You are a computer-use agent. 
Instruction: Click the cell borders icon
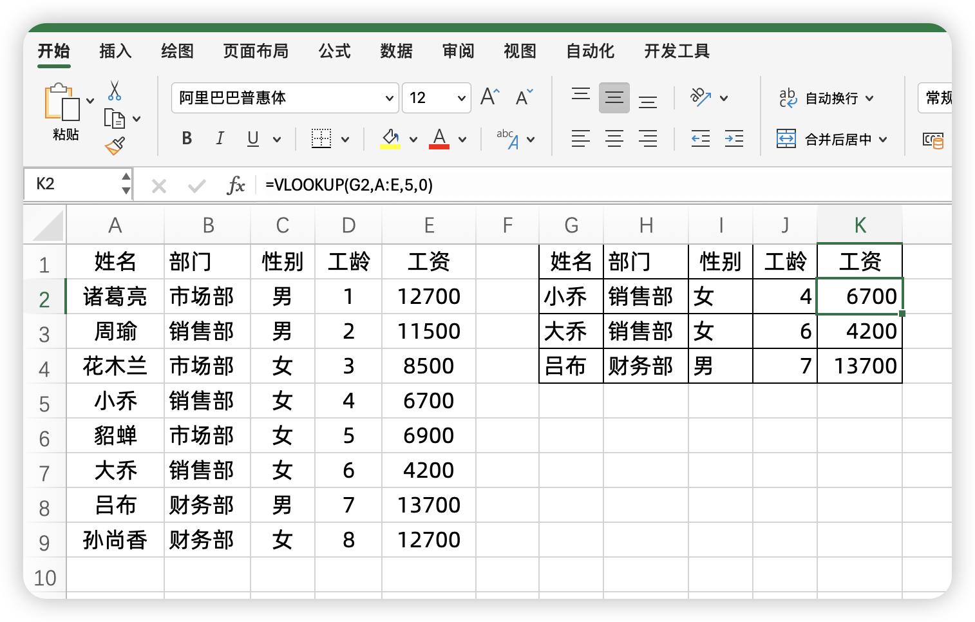(321, 138)
